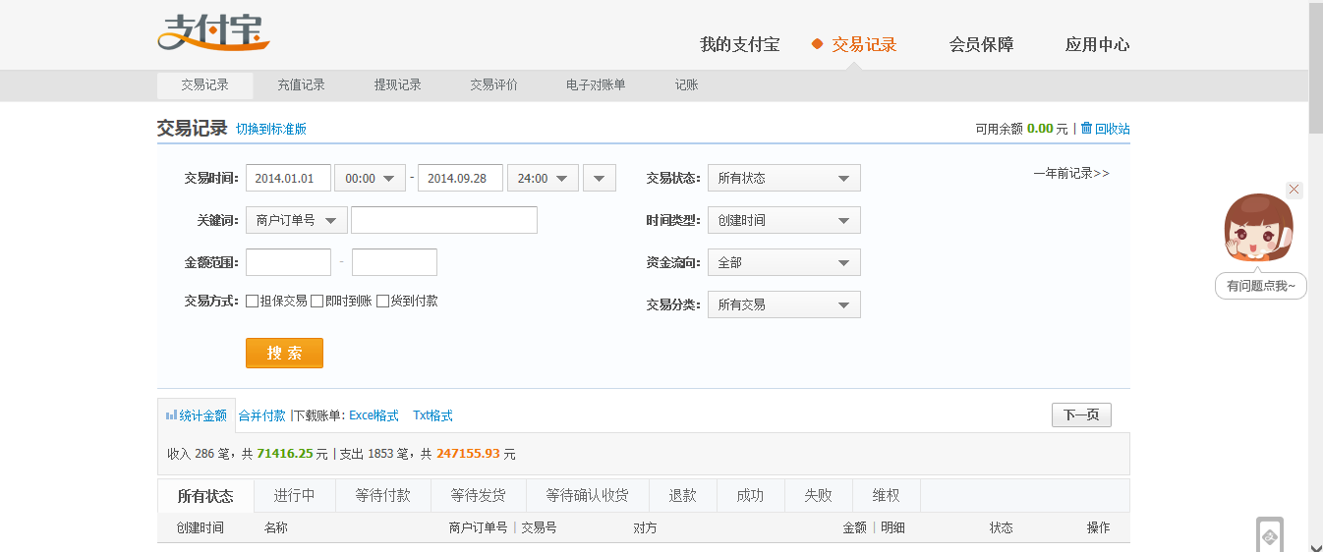Switch to the 充值记录 tab
Viewport: 1323px width, 552px height.
tap(301, 85)
